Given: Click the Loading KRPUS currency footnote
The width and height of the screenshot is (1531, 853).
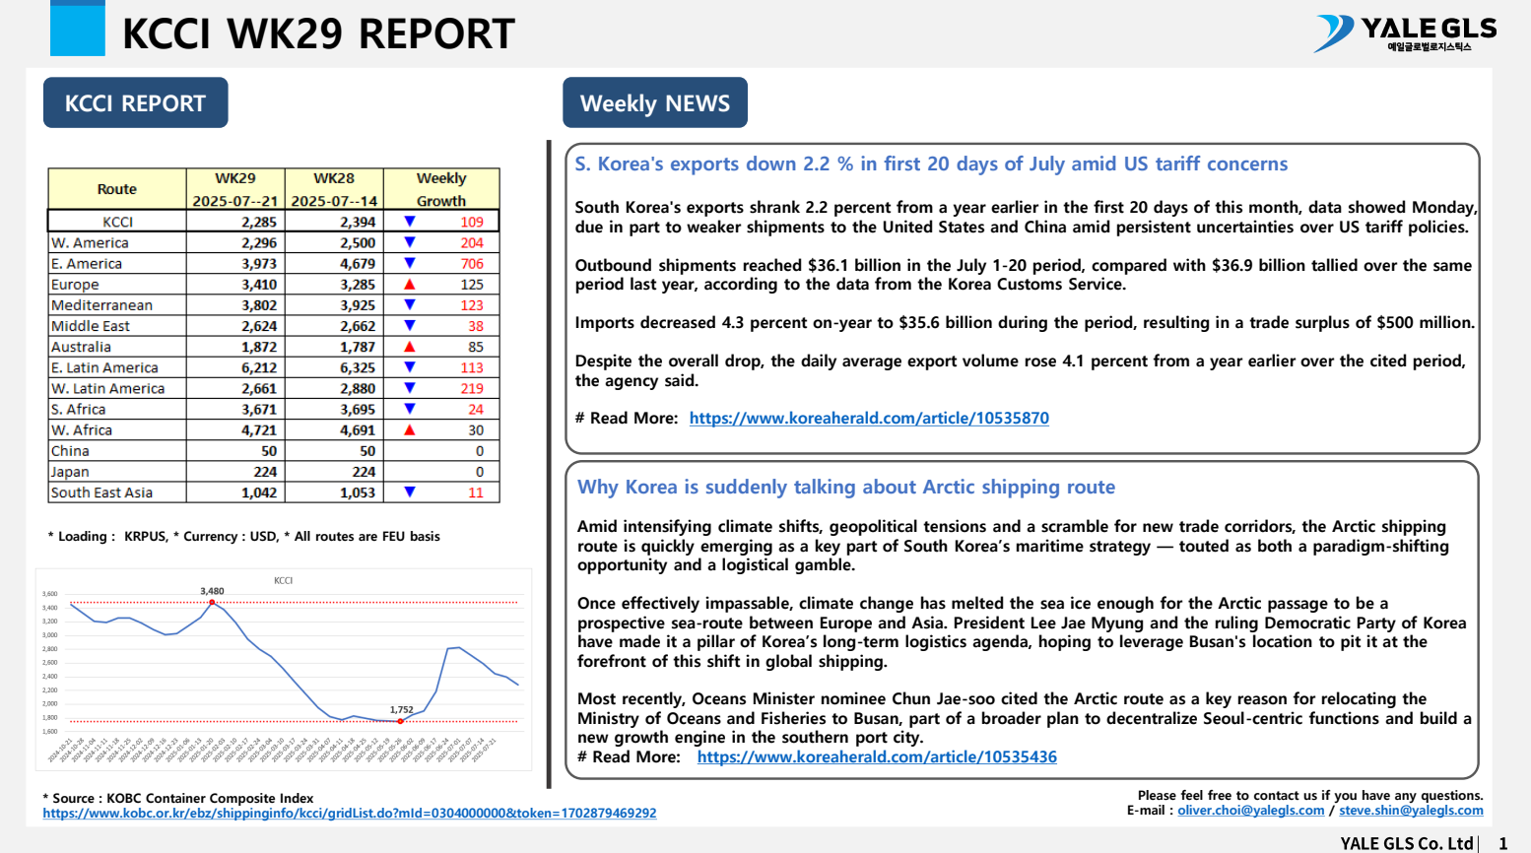Looking at the screenshot, I should coord(243,537).
